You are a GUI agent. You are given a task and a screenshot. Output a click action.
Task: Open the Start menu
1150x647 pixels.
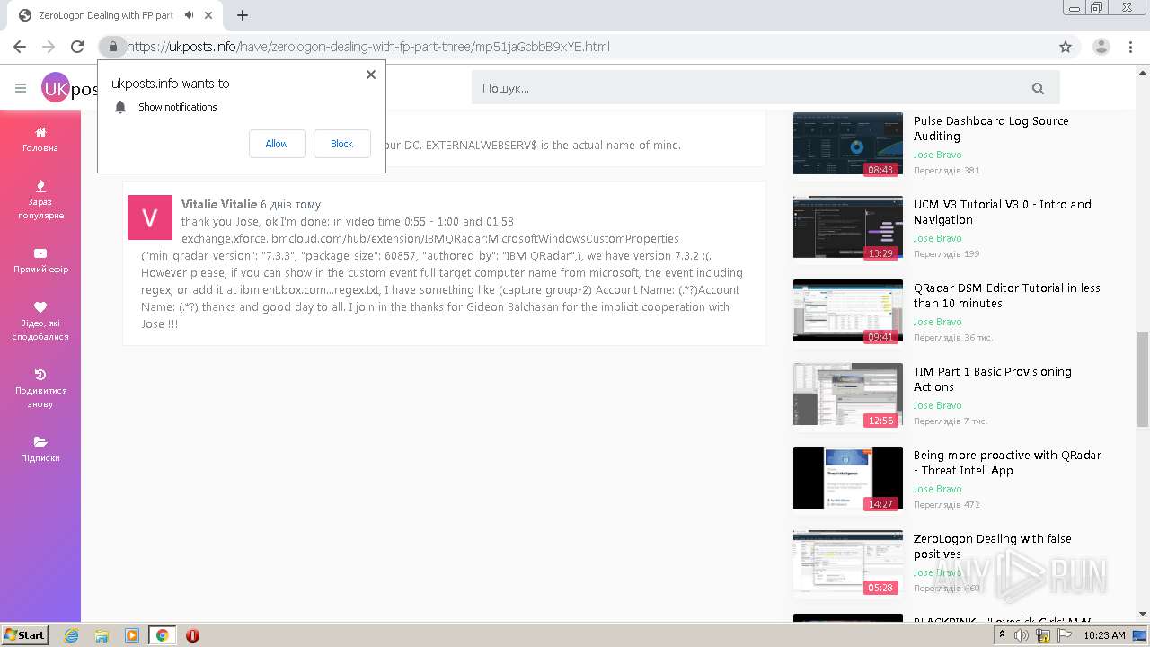tap(24, 635)
